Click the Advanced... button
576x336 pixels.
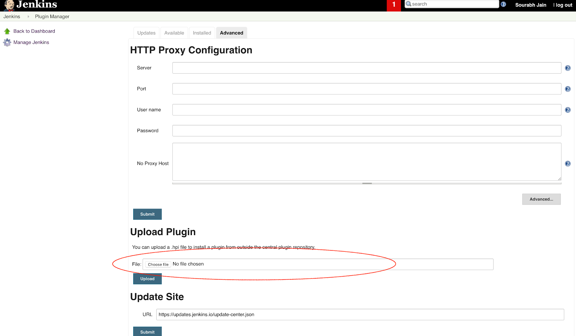click(x=541, y=199)
